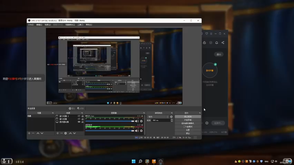Click the Stop Streaming (停止推流) button

pyautogui.click(x=188, y=117)
